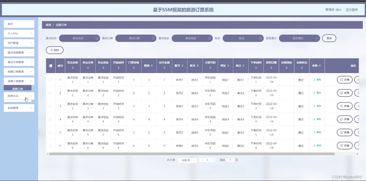Select checkbox for row 6
The width and height of the screenshot is (366, 181).
coord(51,146)
